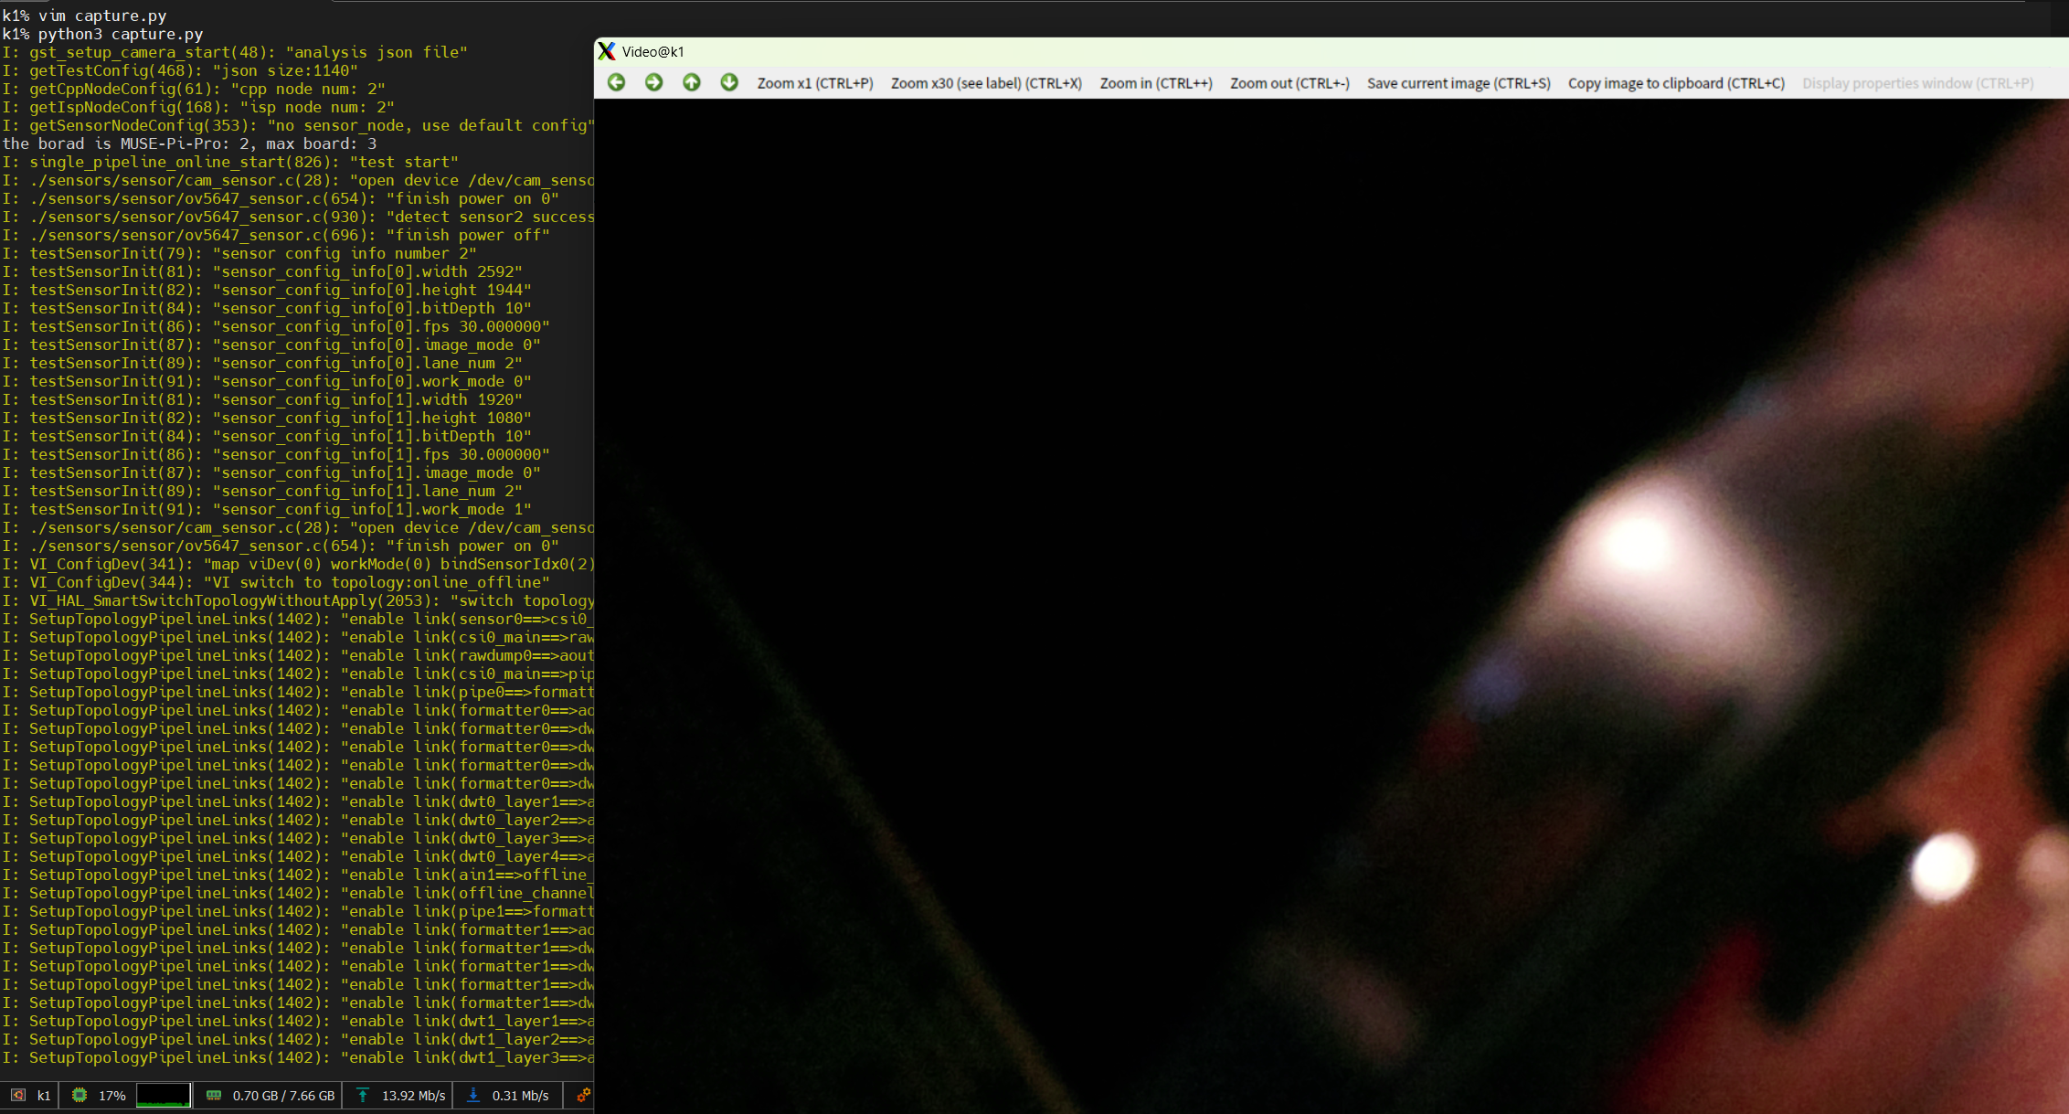Click the green up arrow pan button
Screen dimensions: 2069x1114
(x=692, y=82)
